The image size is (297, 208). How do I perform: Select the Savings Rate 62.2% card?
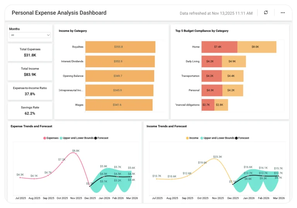(30, 111)
